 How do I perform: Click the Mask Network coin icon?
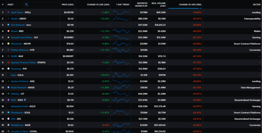pyautogui.click(x=8, y=87)
